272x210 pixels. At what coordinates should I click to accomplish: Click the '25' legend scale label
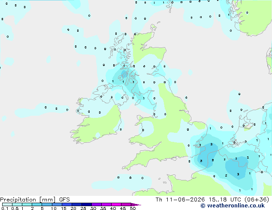(83, 208)
